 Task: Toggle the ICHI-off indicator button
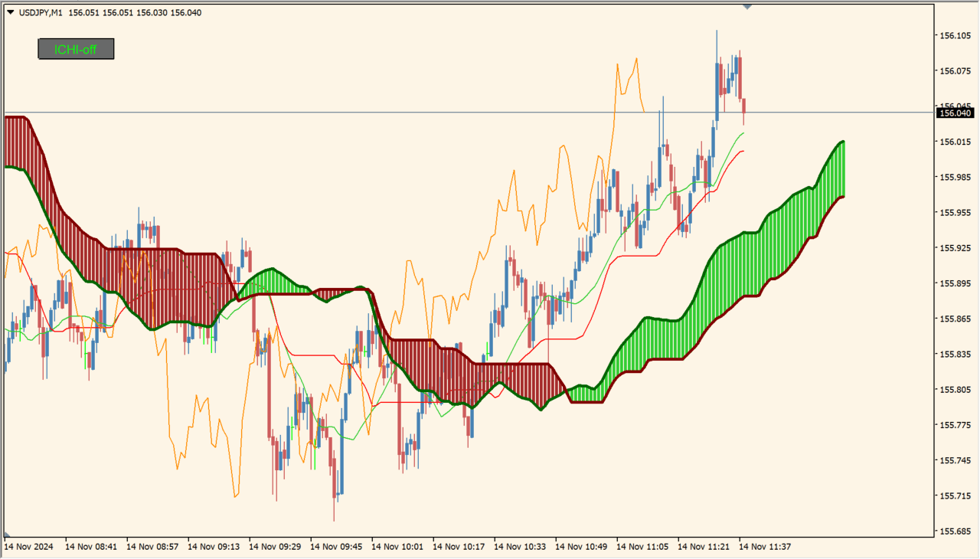tap(76, 50)
